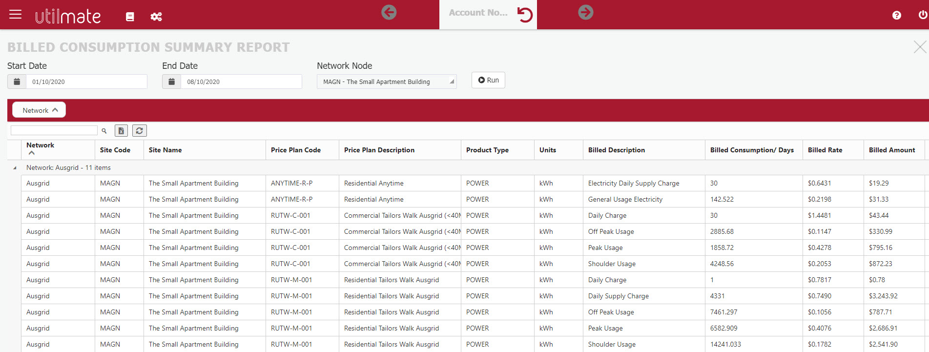Toggle the Network grouping chip sort
Screen dimensions: 929x352
point(39,110)
